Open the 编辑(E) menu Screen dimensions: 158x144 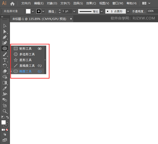tap(39, 3)
